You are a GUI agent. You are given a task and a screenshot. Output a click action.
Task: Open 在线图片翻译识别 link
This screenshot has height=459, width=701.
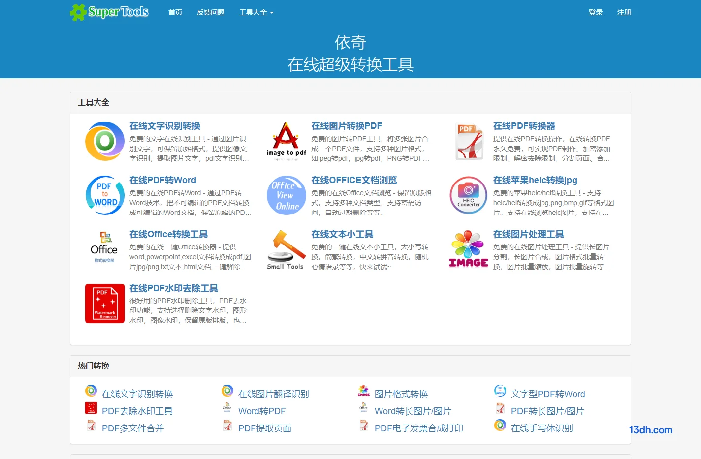(274, 394)
